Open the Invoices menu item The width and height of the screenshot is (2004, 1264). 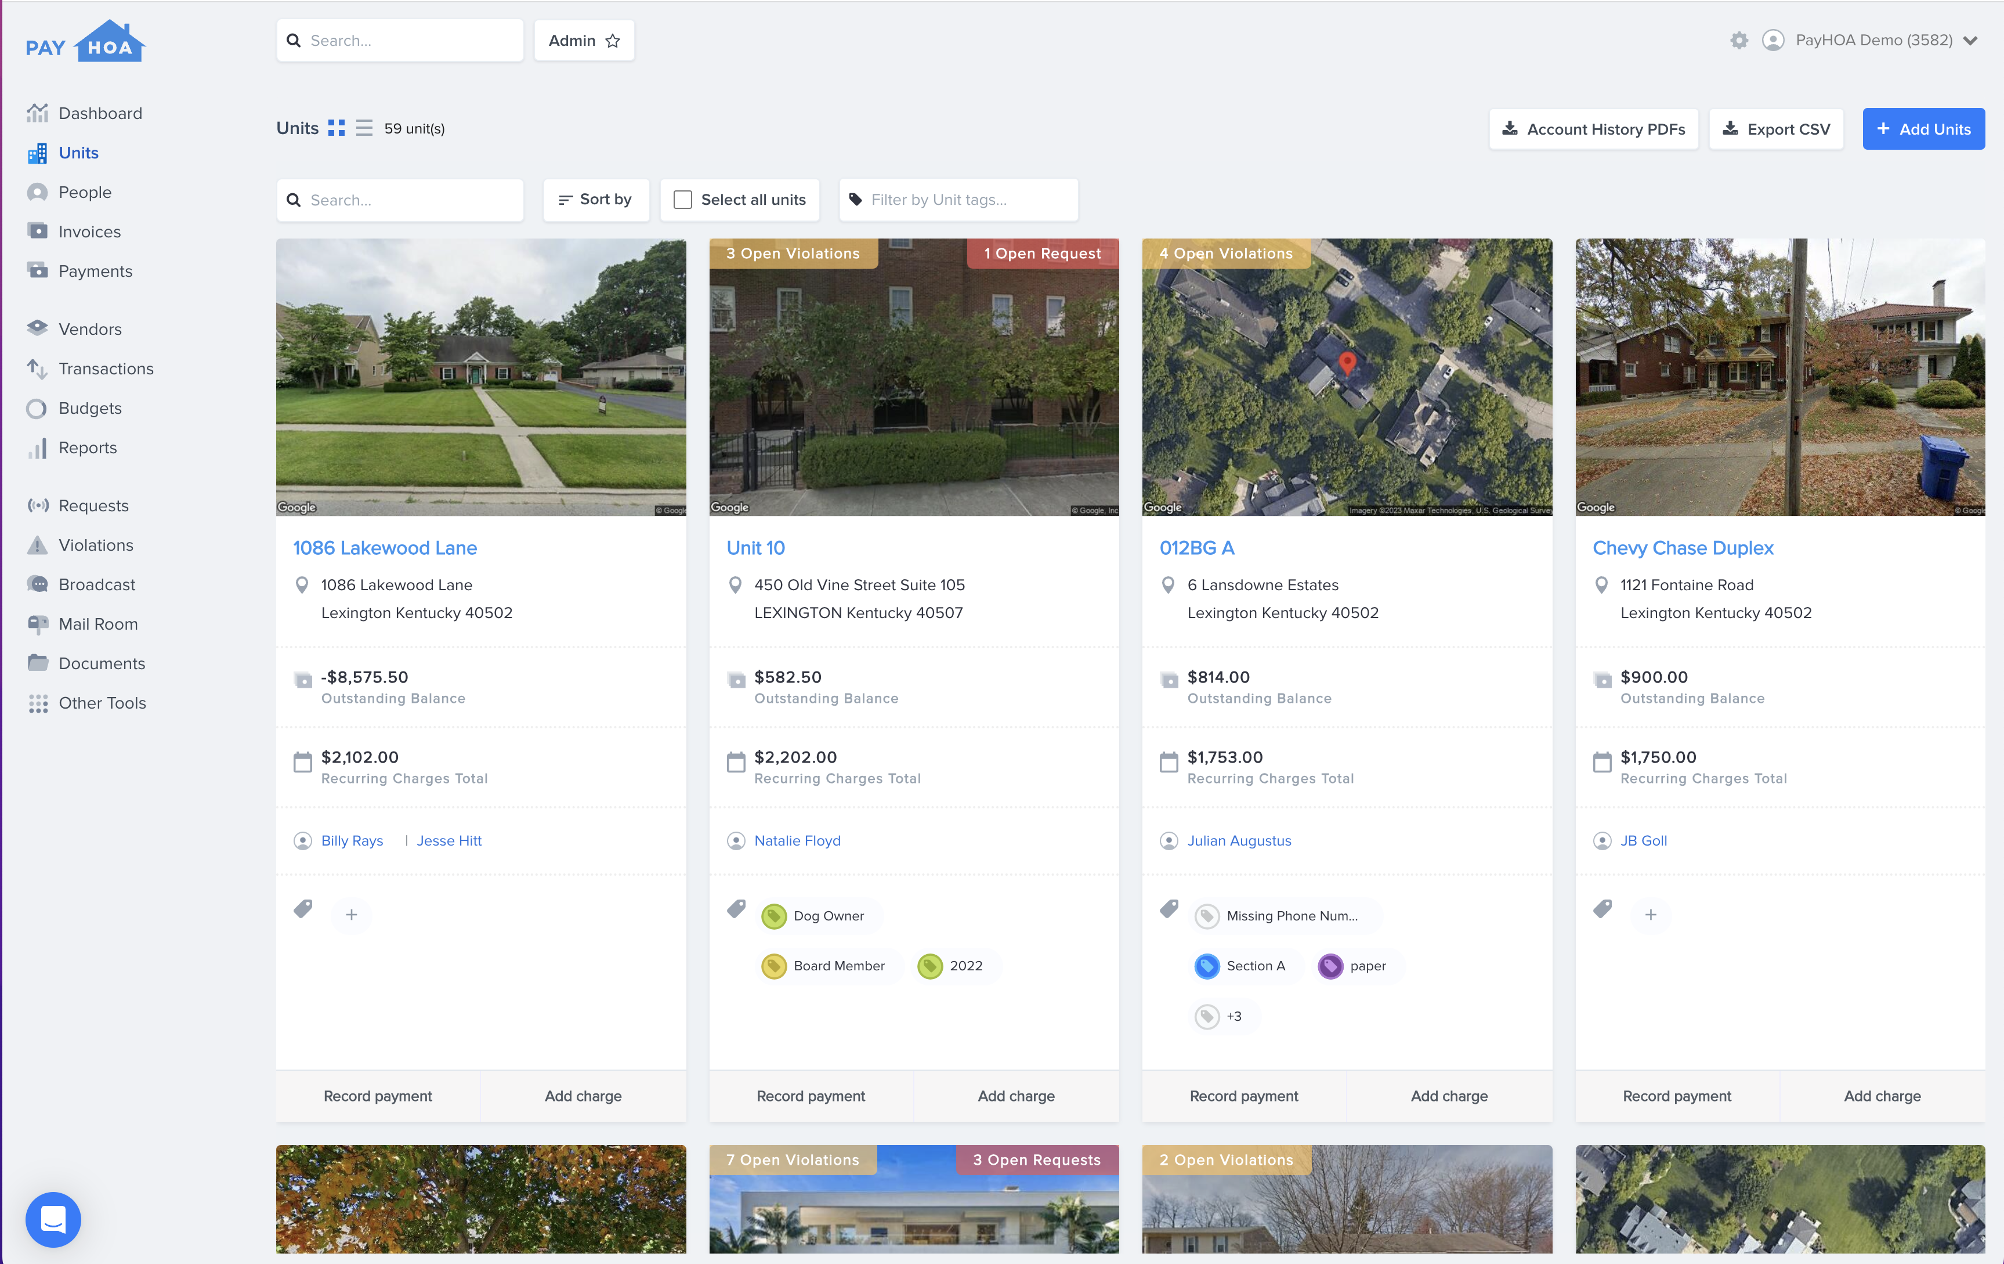tap(89, 230)
